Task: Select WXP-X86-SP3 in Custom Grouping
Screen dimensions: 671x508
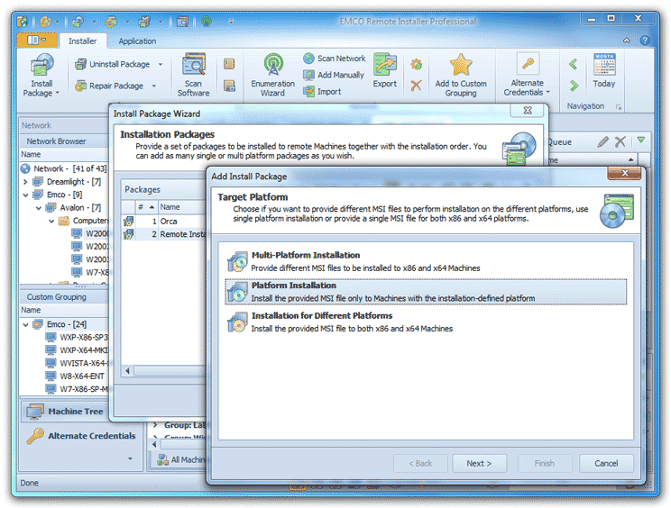Action: (77, 337)
